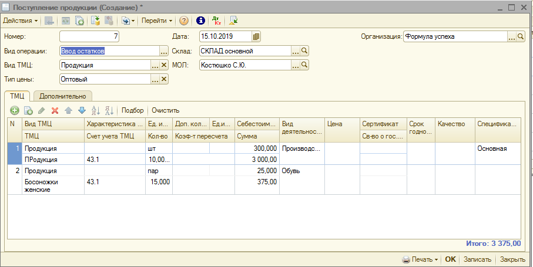Image resolution: width=533 pixels, height=267 pixels.
Task: Open selection list for Вид операции
Action: tap(164, 50)
